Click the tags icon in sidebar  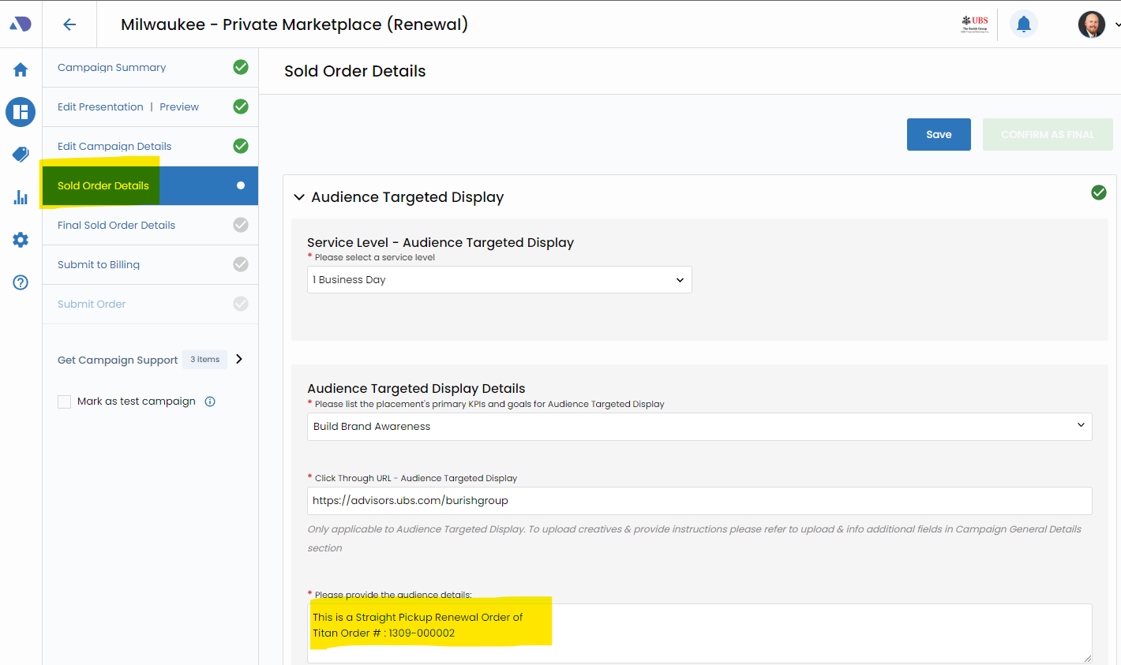(x=21, y=155)
